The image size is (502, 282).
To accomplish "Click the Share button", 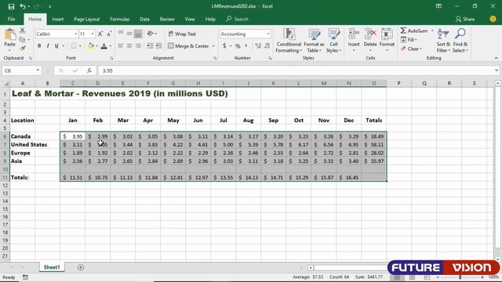I will click(465, 19).
